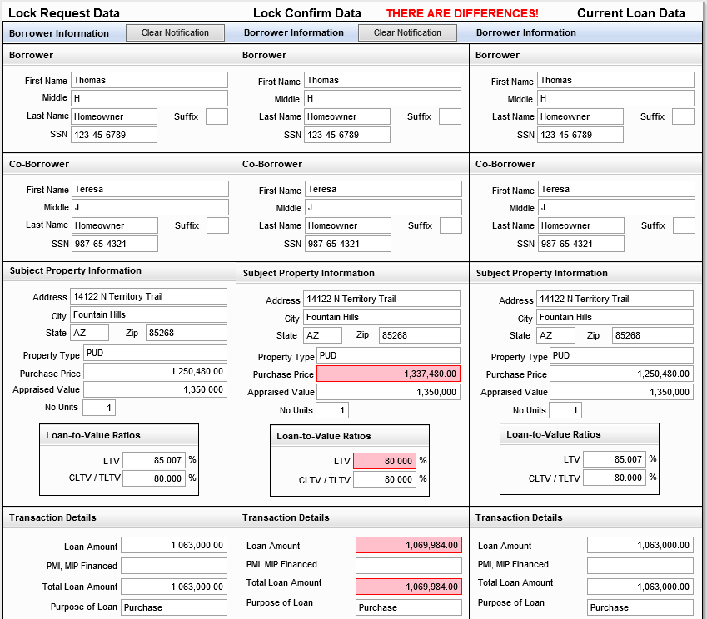Viewport: 707px width, 619px height.
Task: Select Borrower Last Name in Lock Confirm Data
Action: tap(347, 116)
